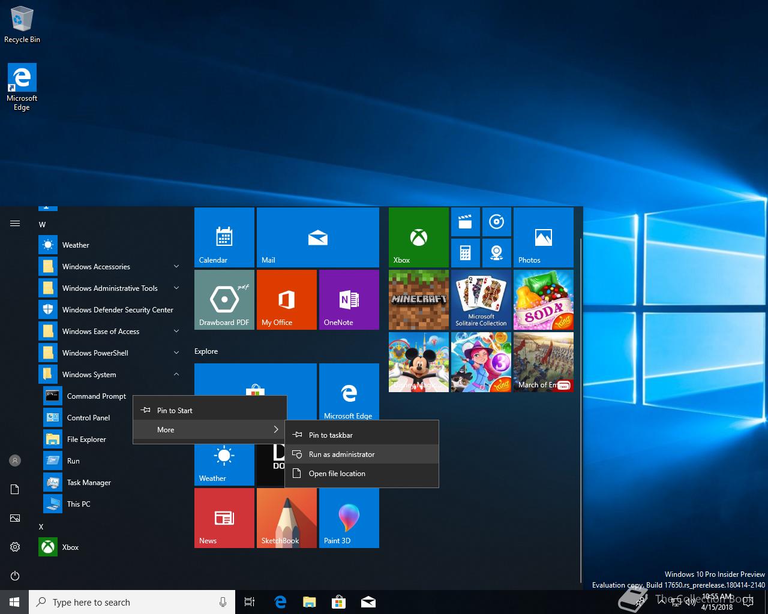768x614 pixels.
Task: Select Pin to Start in context menu
Action: click(x=209, y=411)
